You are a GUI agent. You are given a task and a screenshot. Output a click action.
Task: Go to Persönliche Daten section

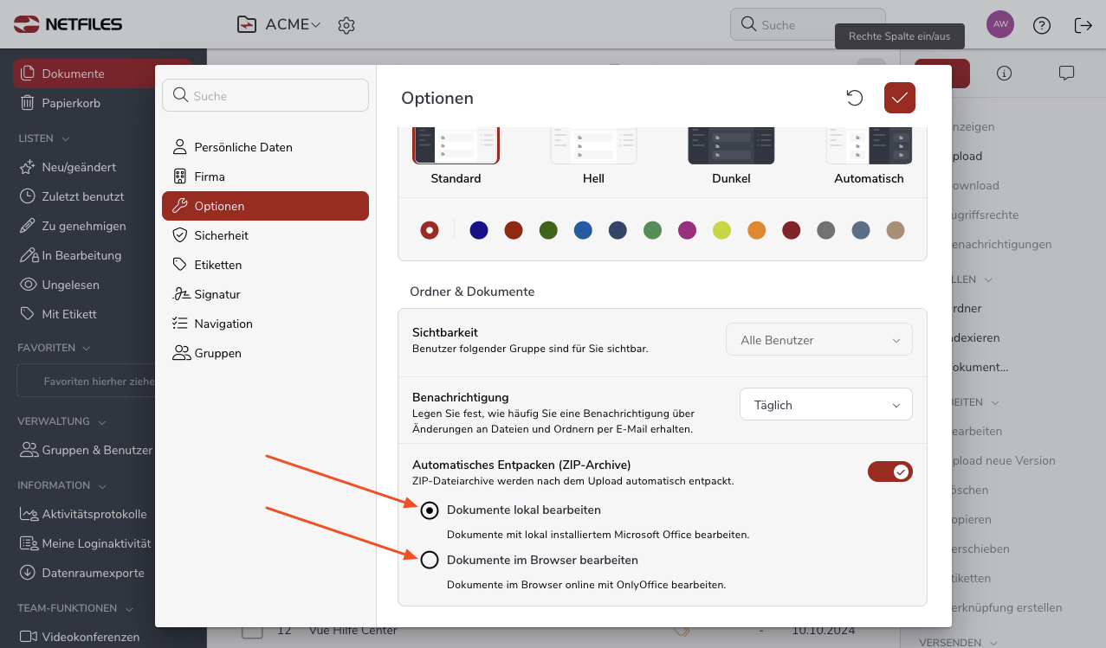(243, 147)
